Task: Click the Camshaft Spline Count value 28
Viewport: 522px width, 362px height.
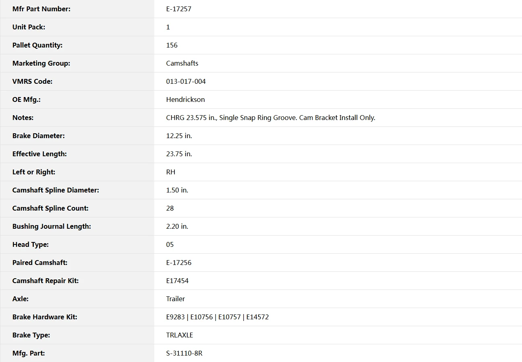Action: 170,208
